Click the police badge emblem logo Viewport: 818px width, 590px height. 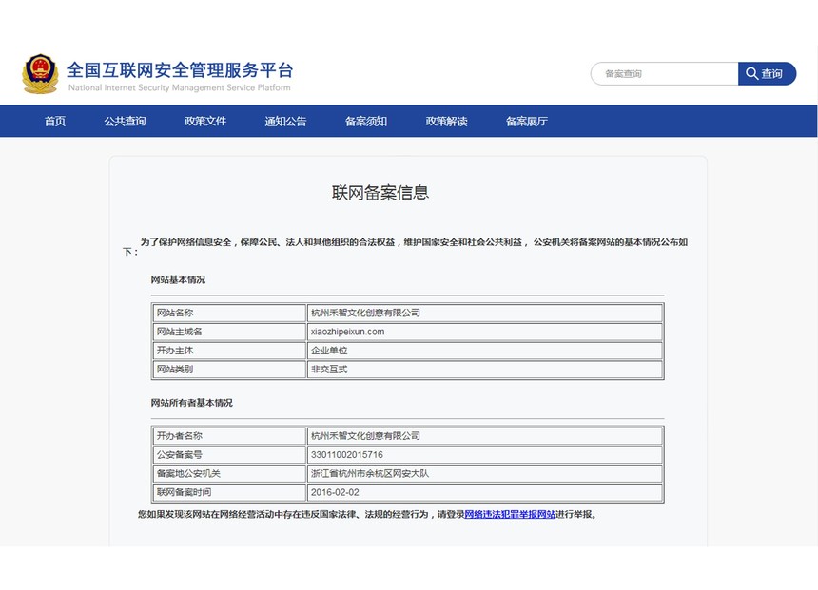coord(40,73)
